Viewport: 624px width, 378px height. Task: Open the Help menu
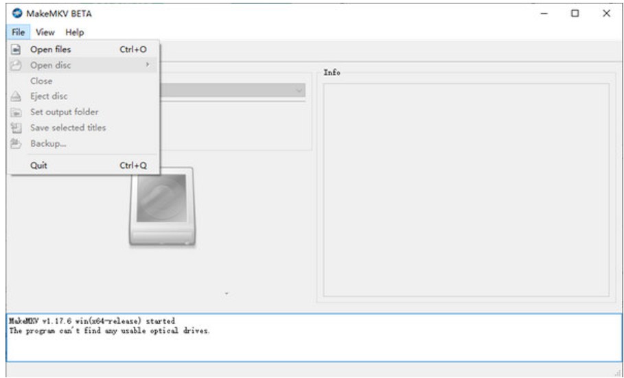point(75,32)
